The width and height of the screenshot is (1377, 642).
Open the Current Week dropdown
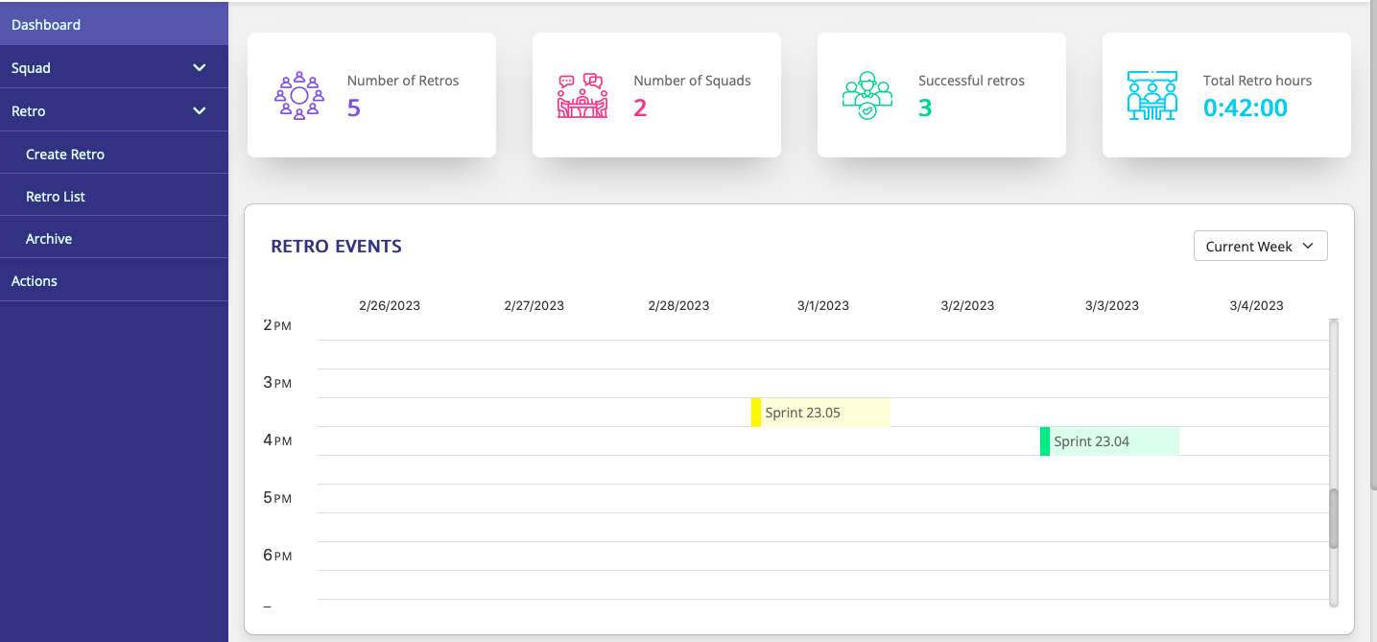(1260, 246)
